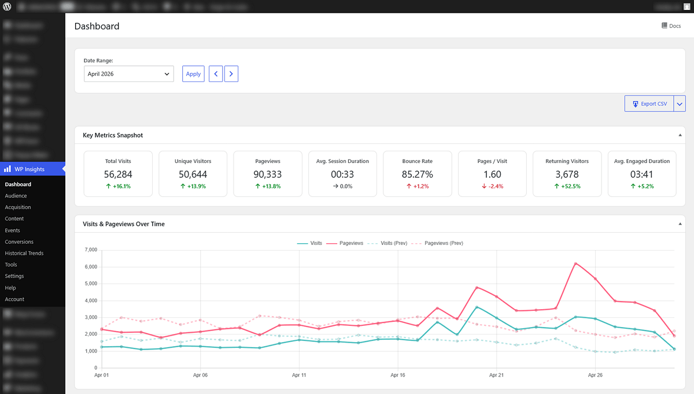The height and width of the screenshot is (394, 694).
Task: Open WP Insights bar-chart menu icon
Action: 8,169
